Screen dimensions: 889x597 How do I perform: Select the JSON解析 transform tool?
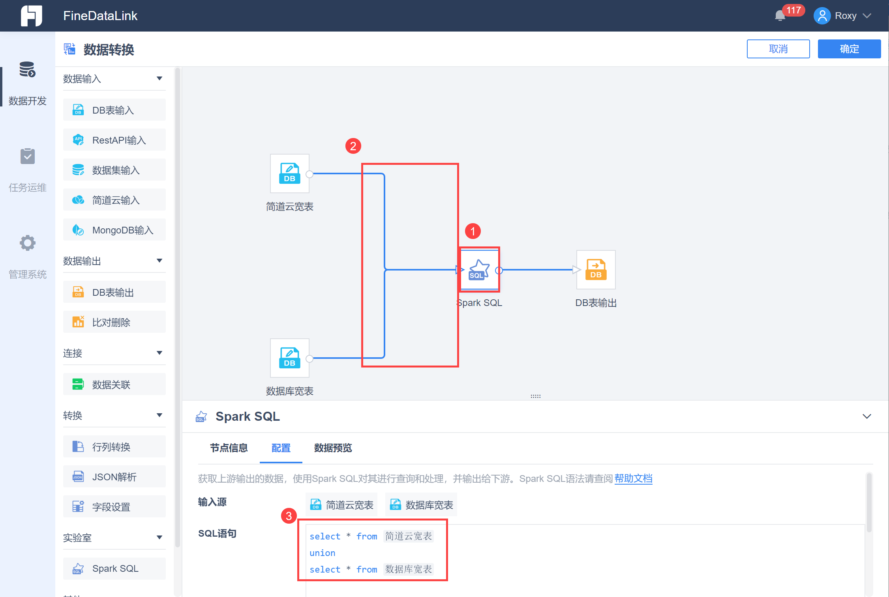(x=114, y=476)
